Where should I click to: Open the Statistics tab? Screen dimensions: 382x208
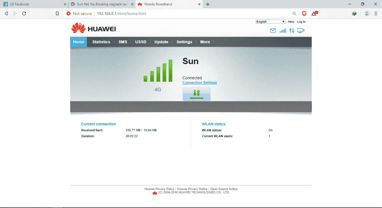click(x=101, y=42)
